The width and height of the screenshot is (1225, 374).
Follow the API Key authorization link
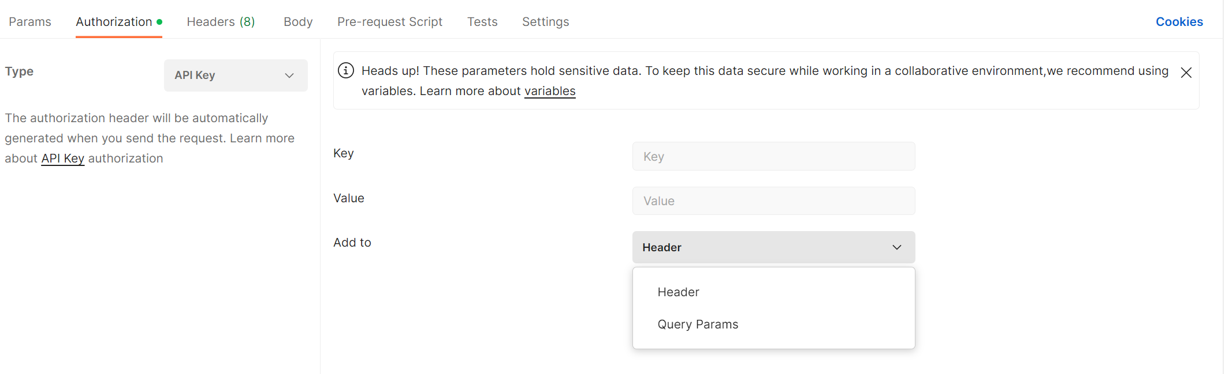coord(63,158)
